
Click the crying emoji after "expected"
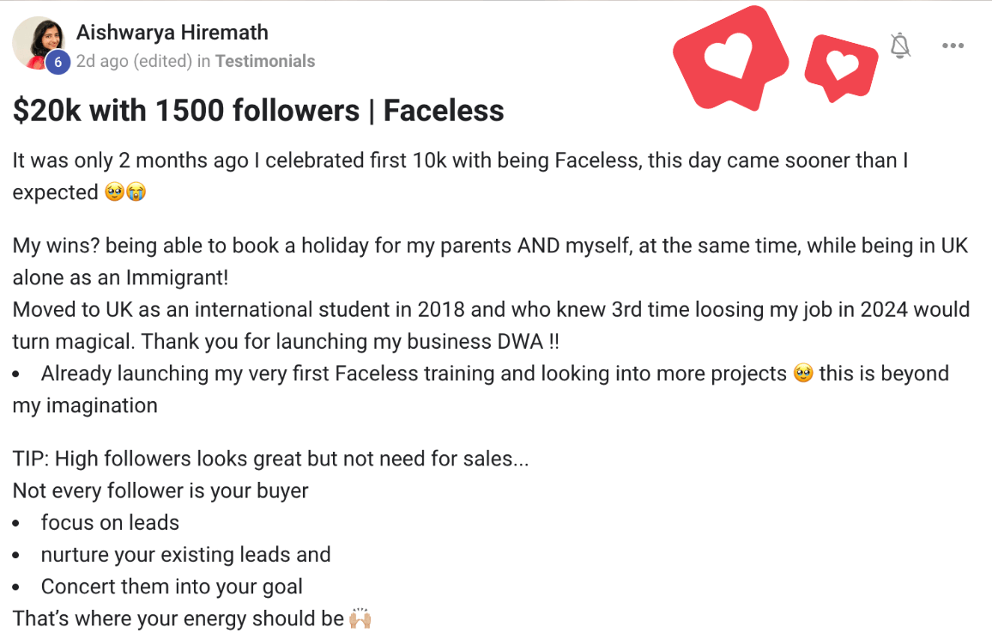(x=136, y=192)
